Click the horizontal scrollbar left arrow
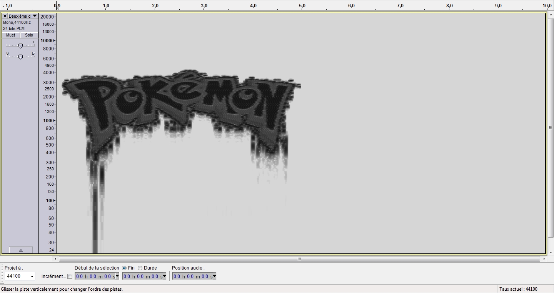Screen dimensions: 554x293 pyautogui.click(x=56, y=259)
